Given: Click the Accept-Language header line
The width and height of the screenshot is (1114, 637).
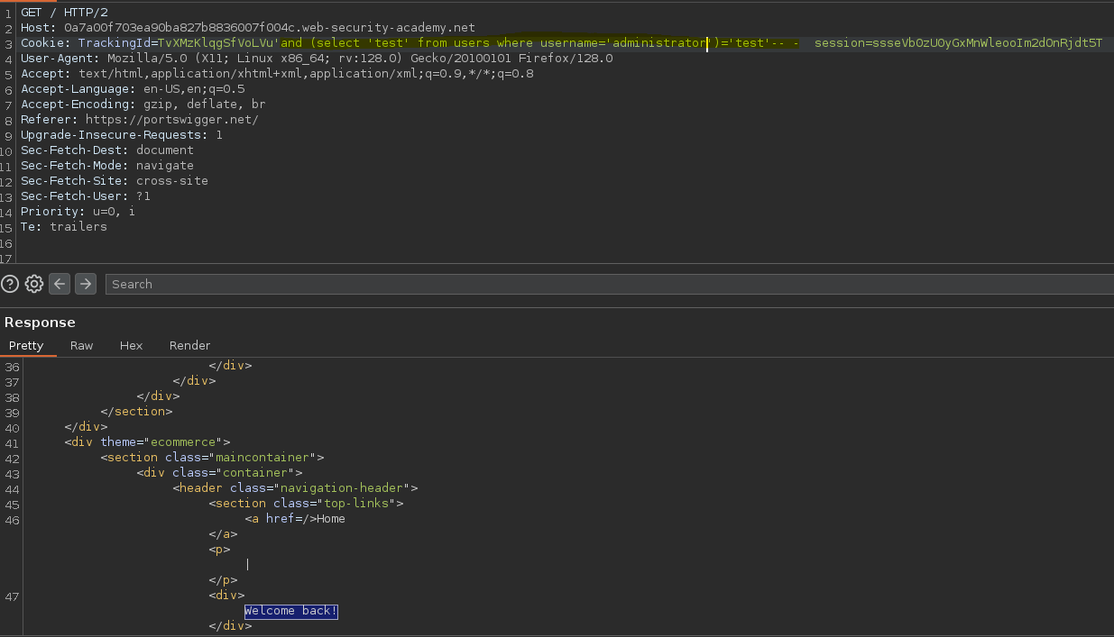Looking at the screenshot, I should (x=133, y=89).
